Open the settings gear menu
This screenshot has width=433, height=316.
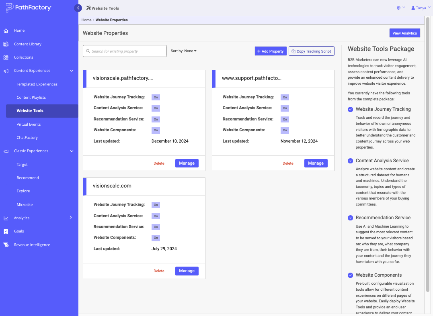pyautogui.click(x=398, y=8)
